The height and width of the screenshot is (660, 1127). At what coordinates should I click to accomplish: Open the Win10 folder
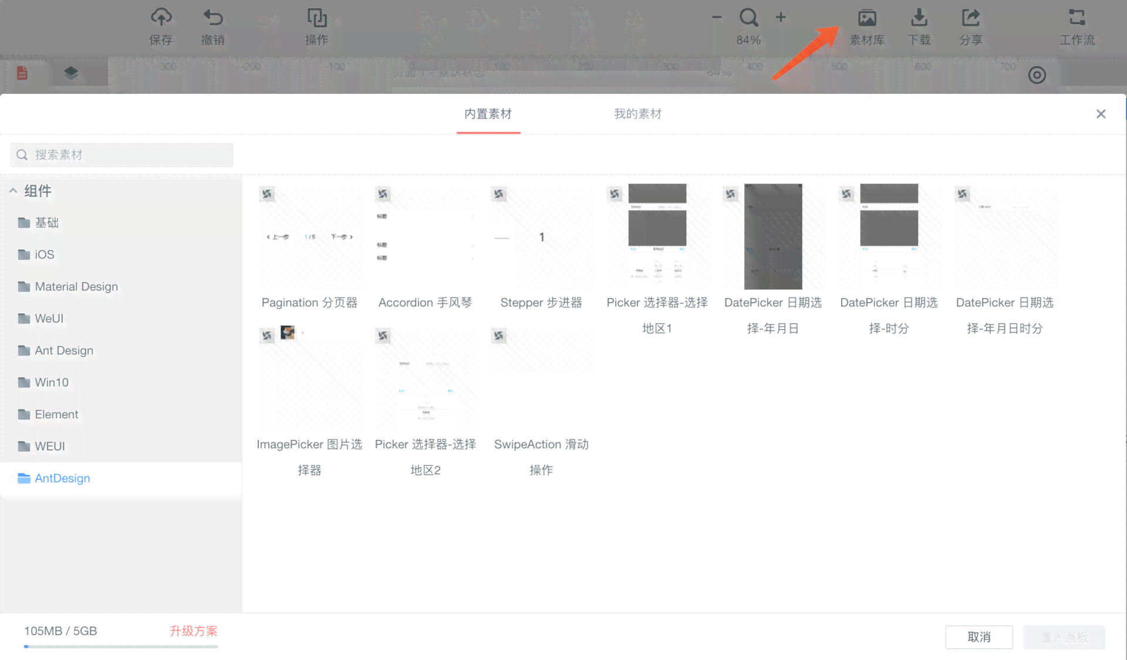click(x=121, y=383)
